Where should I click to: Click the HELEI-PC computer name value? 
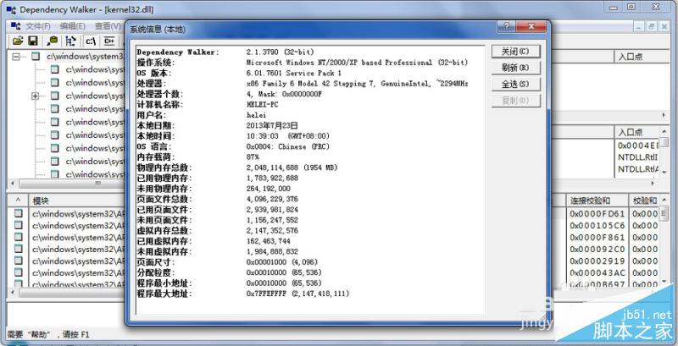pyautogui.click(x=262, y=104)
